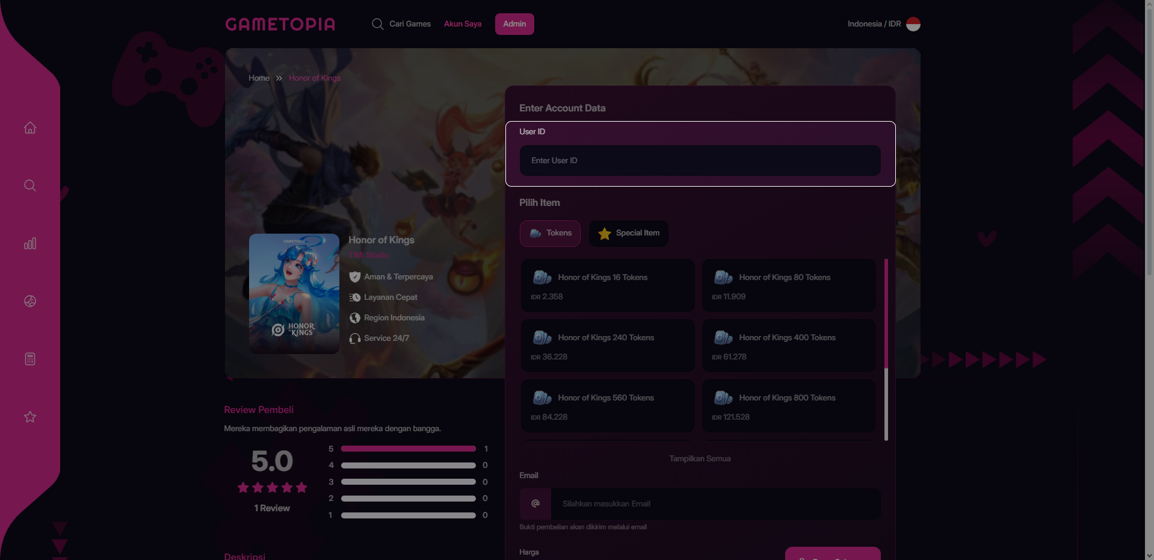1154x560 pixels.
Task: Click the IDR 2.358 price
Action: [547, 297]
